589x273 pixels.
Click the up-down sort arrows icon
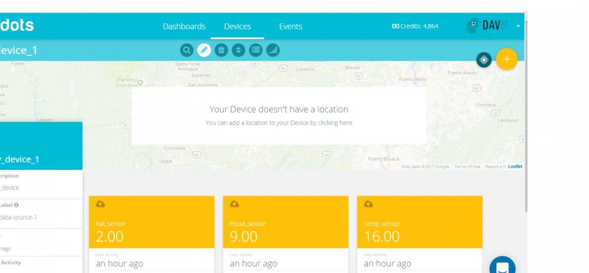click(239, 50)
